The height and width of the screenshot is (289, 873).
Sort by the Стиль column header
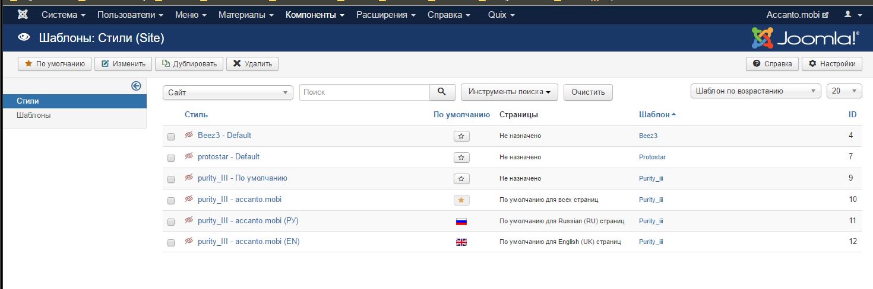coord(196,115)
